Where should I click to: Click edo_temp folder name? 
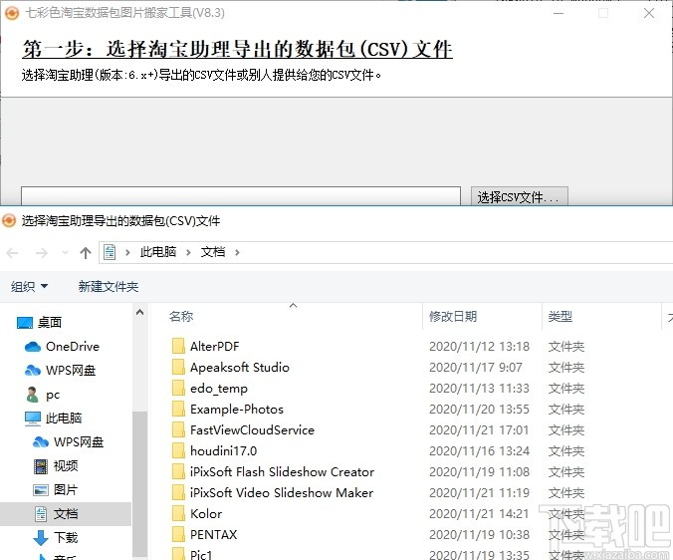click(219, 389)
